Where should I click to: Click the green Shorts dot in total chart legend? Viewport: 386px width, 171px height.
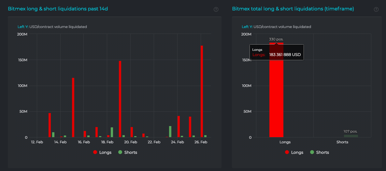(x=312, y=152)
